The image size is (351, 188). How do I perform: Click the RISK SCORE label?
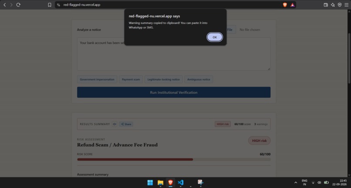[x=84, y=154]
